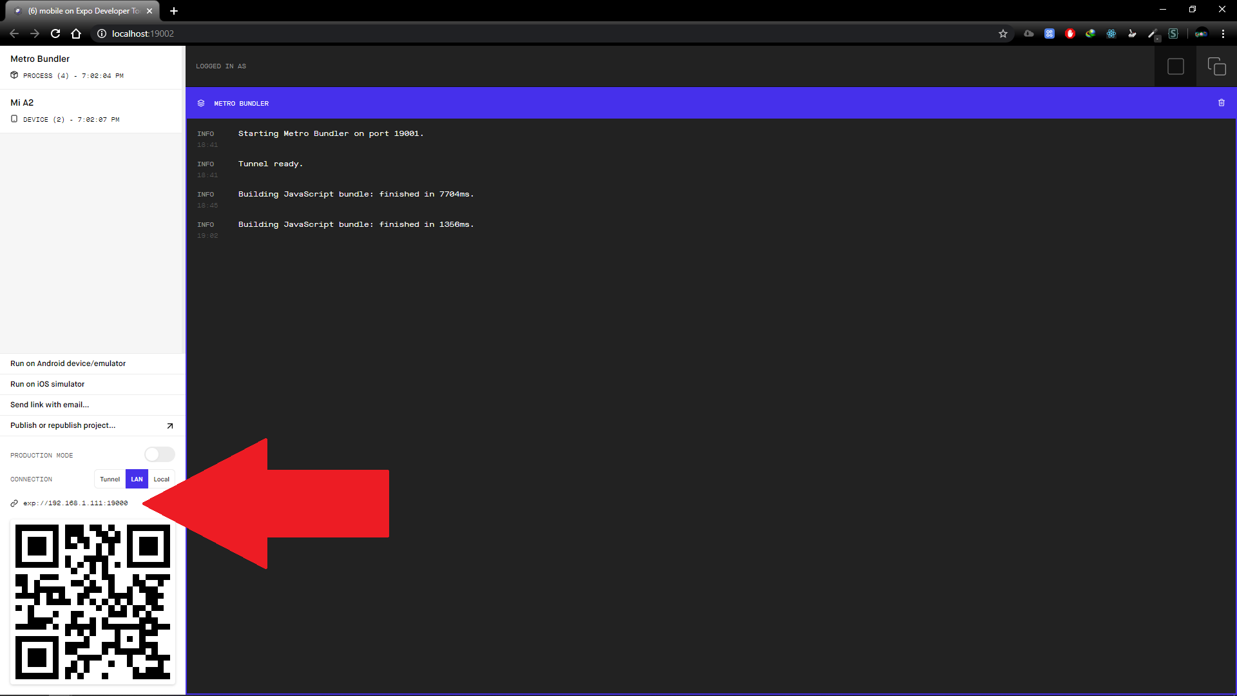
Task: Select Local connection type
Action: [161, 479]
